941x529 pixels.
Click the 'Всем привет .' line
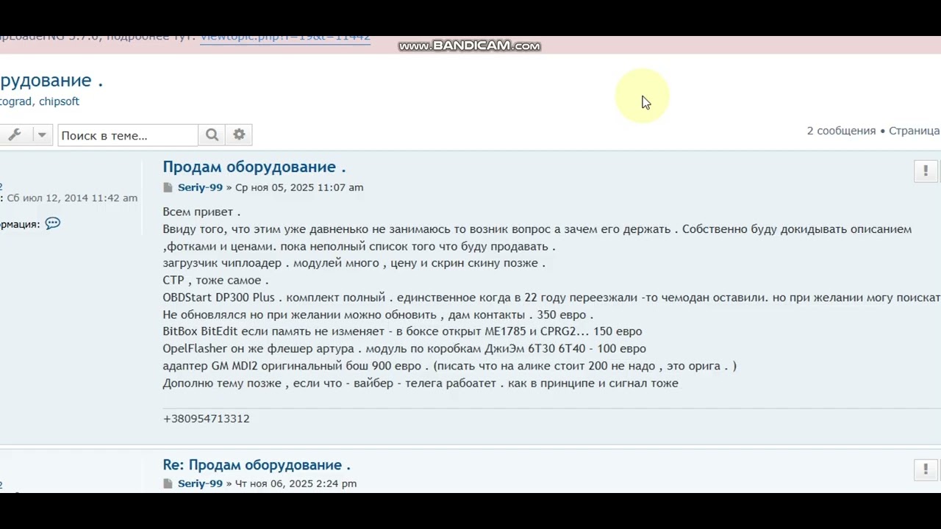click(x=201, y=212)
